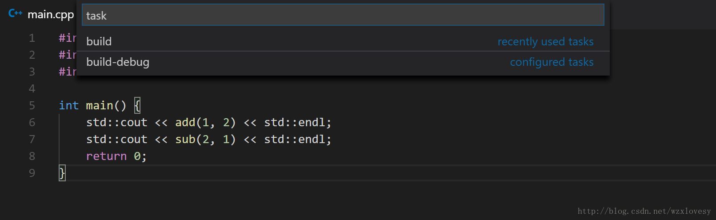This screenshot has width=716, height=220.
Task: Focus the quick-open input containing "task"
Action: (343, 15)
